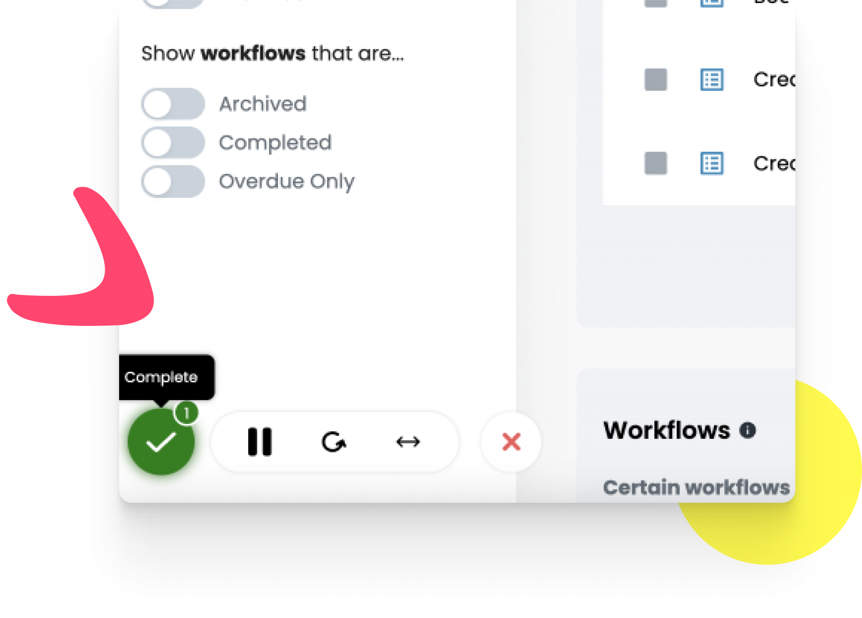This screenshot has width=862, height=618.
Task: Click the Archived label text
Action: (x=263, y=104)
